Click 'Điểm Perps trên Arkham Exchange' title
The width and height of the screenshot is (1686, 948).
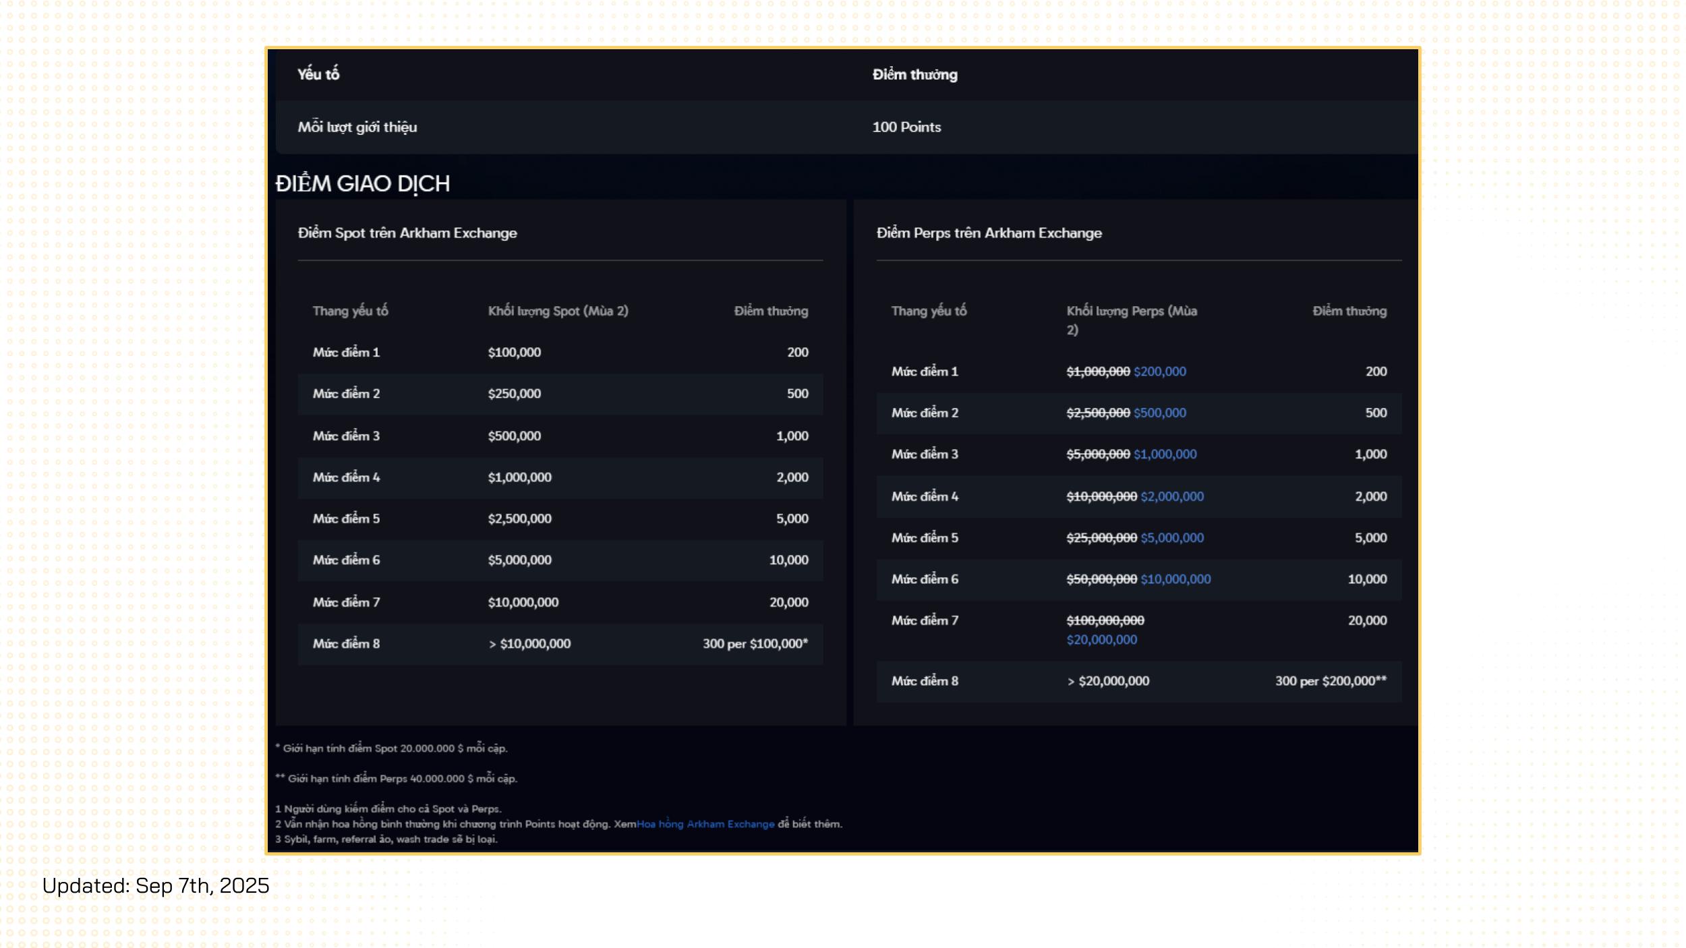pos(989,233)
